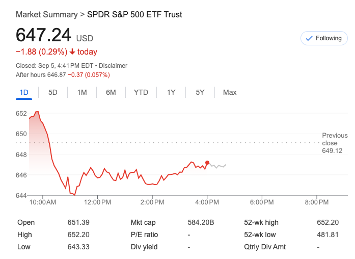
Task: Show Max time range chart
Action: click(x=230, y=92)
